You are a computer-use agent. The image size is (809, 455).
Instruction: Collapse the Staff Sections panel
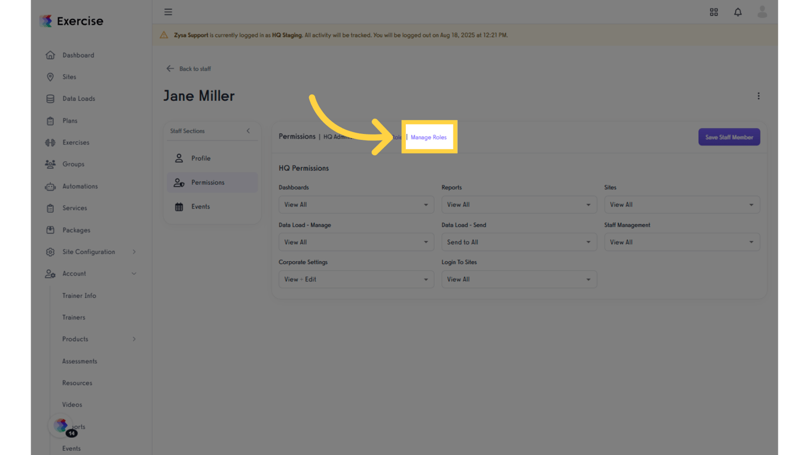(x=249, y=131)
